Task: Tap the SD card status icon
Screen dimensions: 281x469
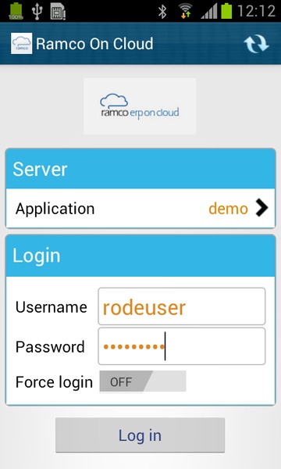Action: tap(58, 11)
